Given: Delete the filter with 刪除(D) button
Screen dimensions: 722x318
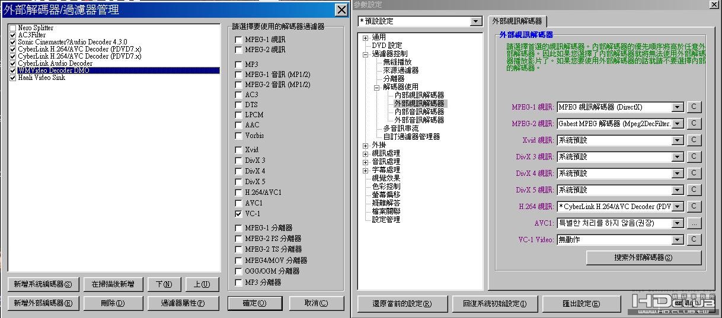Looking at the screenshot, I should click(113, 303).
